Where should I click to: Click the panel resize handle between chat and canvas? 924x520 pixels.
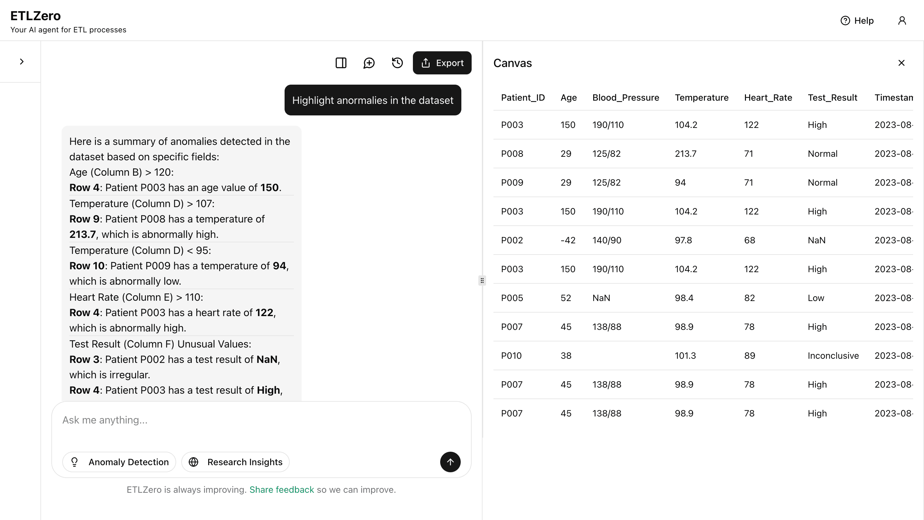tap(482, 281)
